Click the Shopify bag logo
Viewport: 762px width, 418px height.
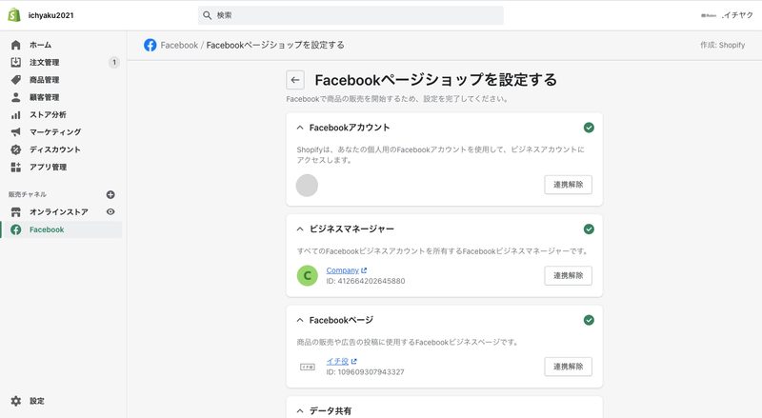[x=14, y=15]
